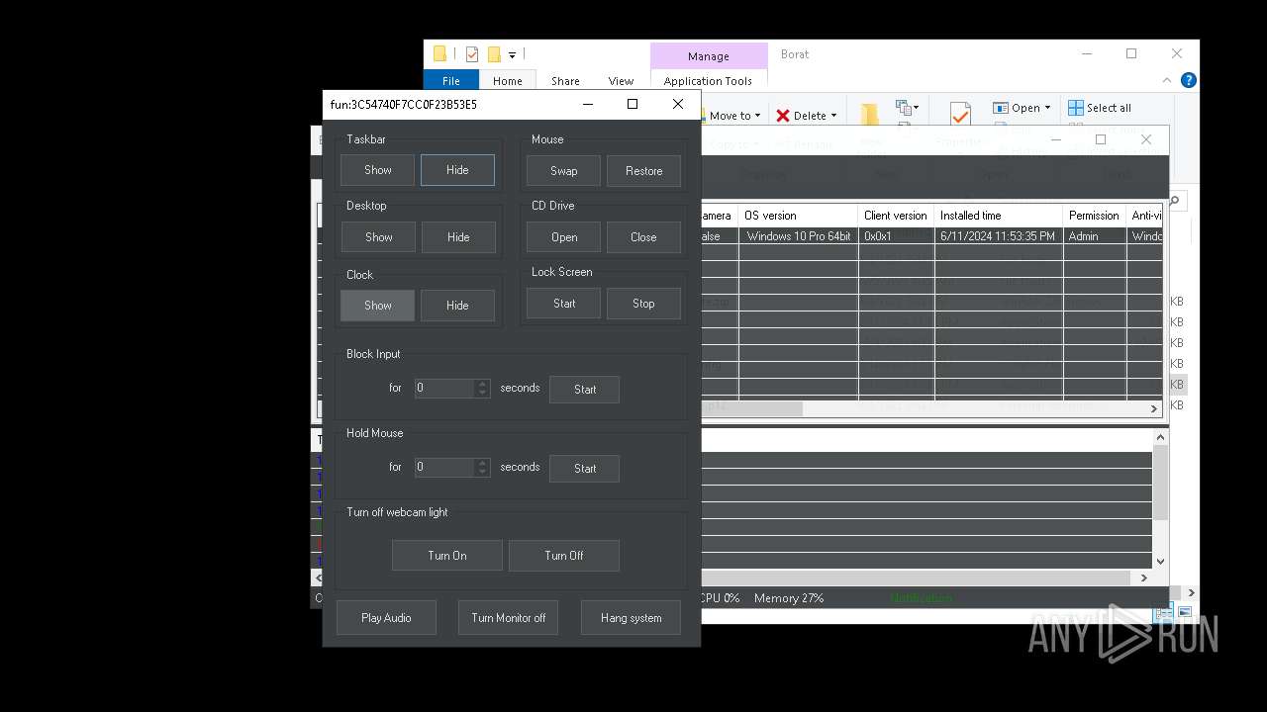Open New item dropdown icon
Screen dimensions: 1267x712
point(908,107)
